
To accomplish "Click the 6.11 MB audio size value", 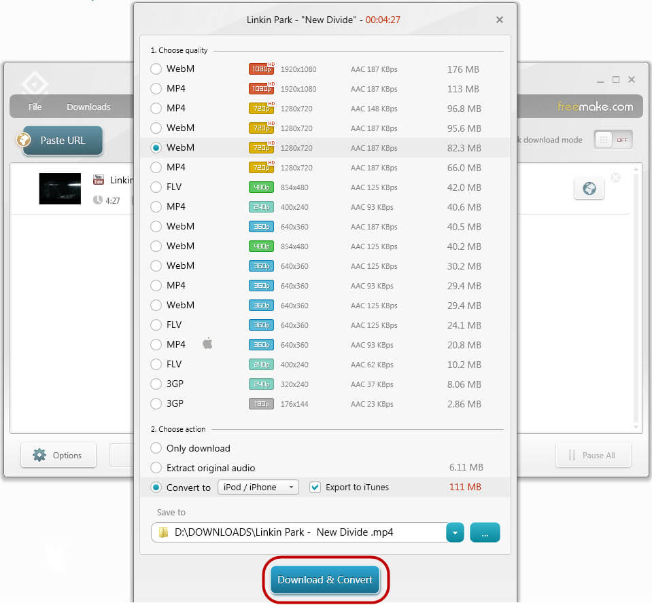I will coord(466,468).
